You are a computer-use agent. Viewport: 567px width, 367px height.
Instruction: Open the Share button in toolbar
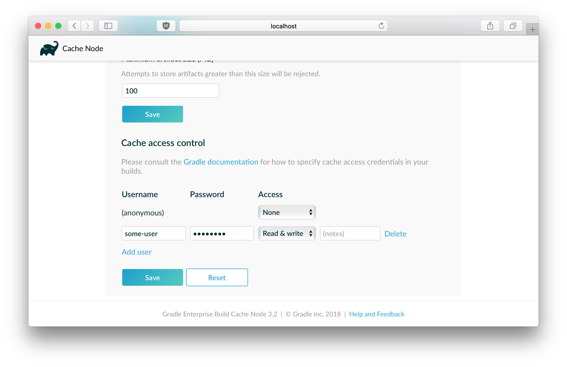point(490,26)
